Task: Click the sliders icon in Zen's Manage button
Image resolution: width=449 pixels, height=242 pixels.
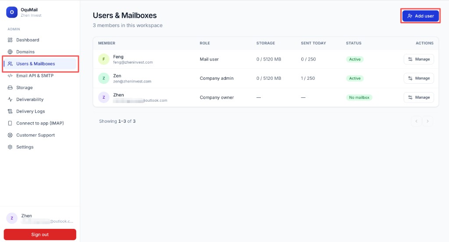Action: pos(410,78)
